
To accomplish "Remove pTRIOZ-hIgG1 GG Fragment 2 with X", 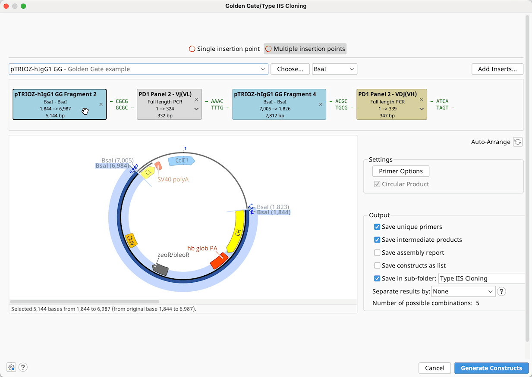I will click(x=101, y=104).
